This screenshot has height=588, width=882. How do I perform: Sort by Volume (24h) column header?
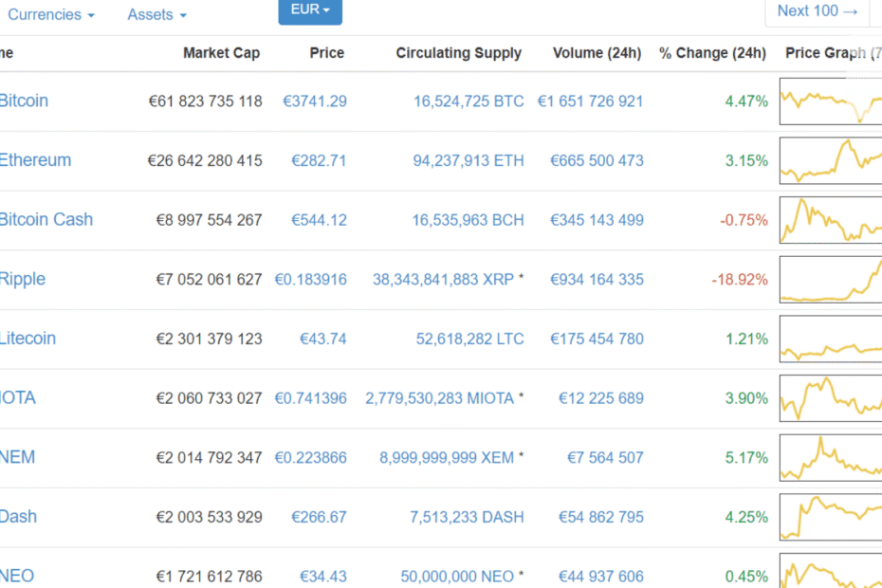click(597, 53)
